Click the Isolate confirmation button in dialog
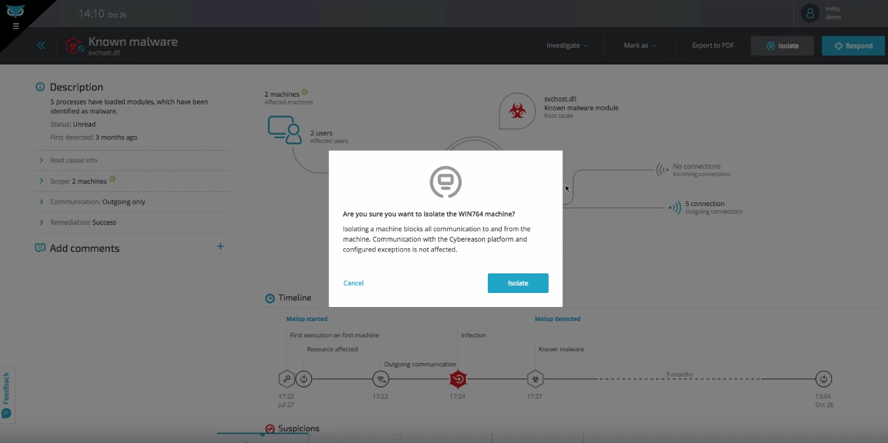The width and height of the screenshot is (888, 443). 518,283
